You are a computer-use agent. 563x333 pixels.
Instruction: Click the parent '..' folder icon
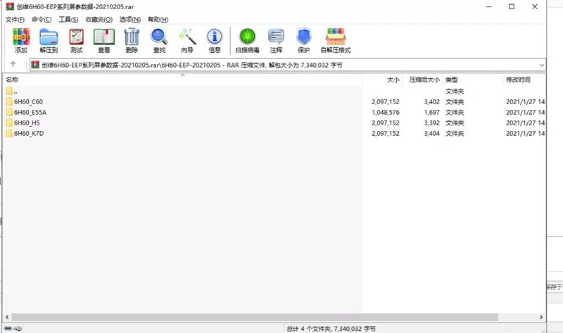[9, 92]
